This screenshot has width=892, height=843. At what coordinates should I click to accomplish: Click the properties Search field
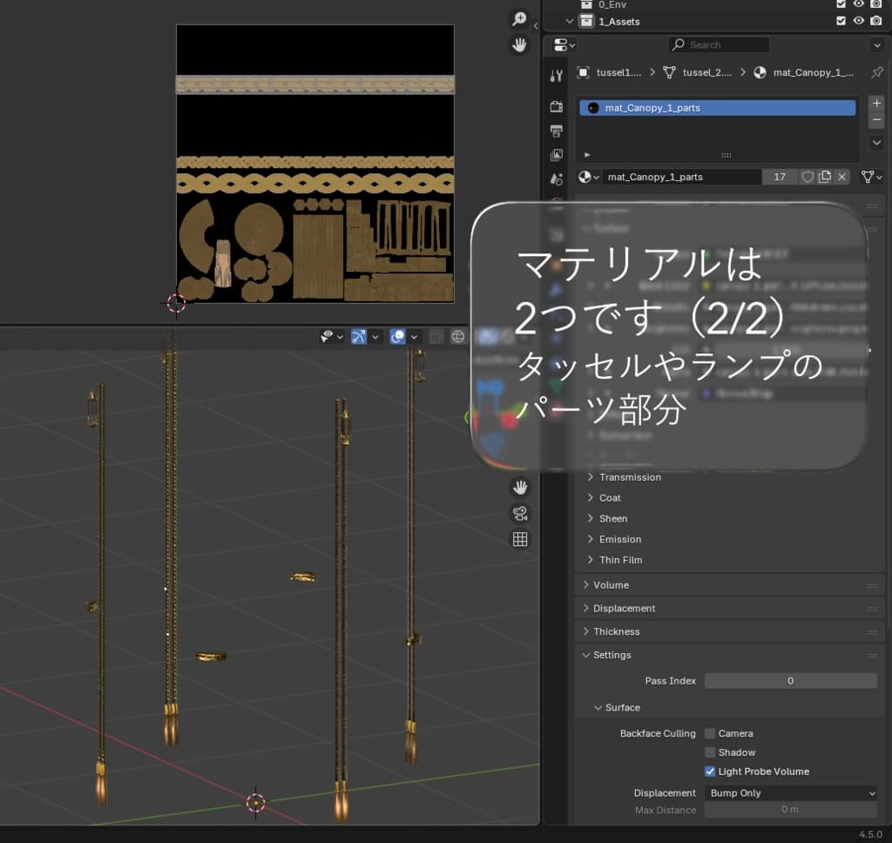(x=720, y=44)
